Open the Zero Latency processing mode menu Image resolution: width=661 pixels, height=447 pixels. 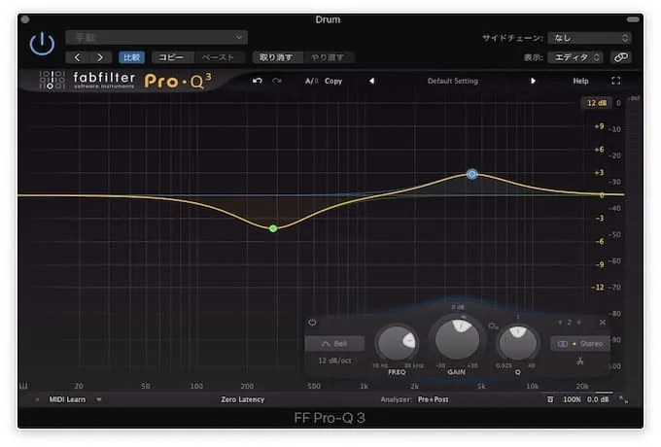(242, 399)
